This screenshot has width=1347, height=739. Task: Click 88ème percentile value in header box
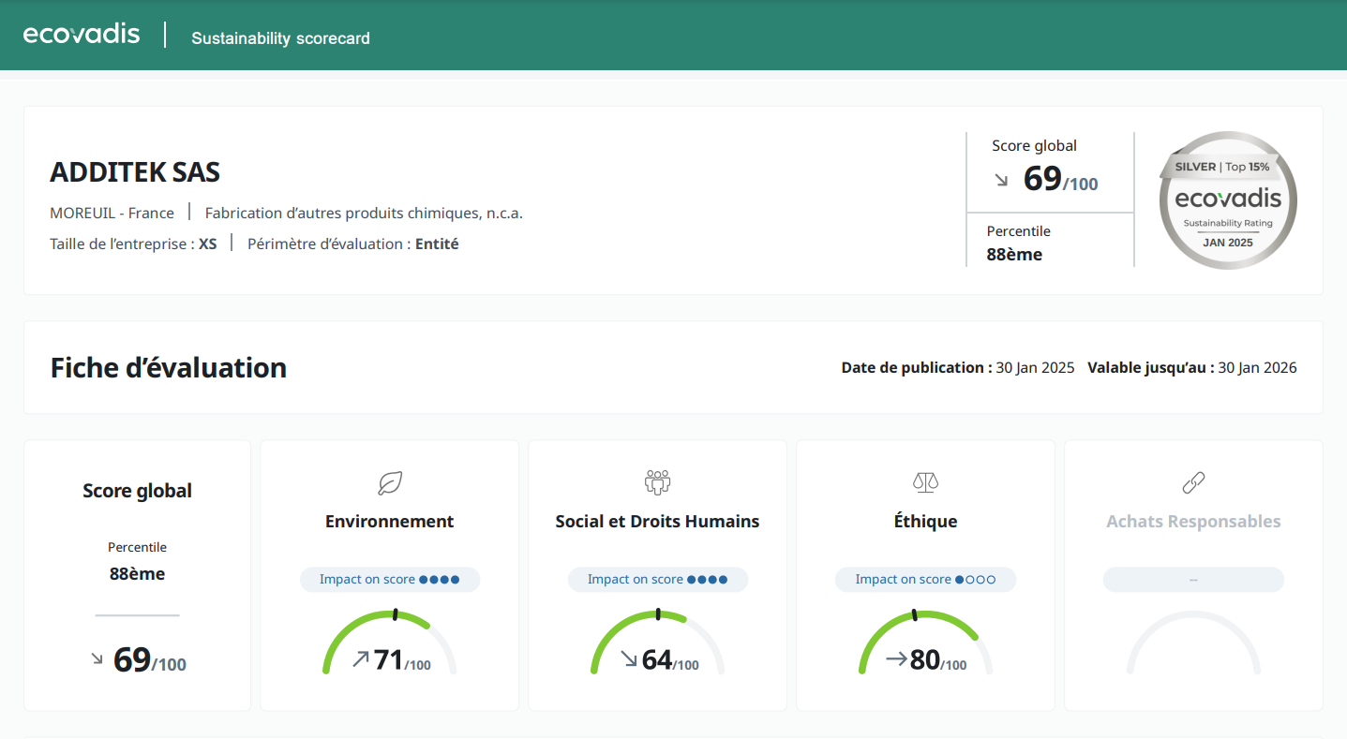click(1014, 254)
